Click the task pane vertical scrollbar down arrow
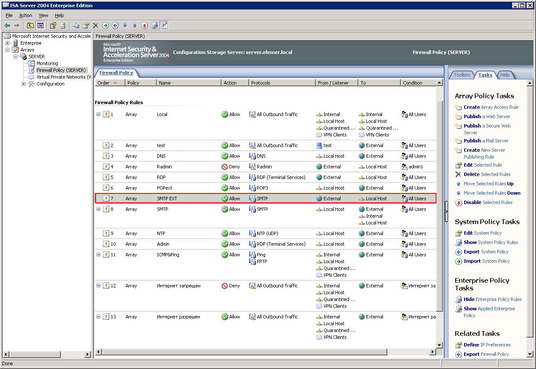536x369 pixels. click(x=530, y=354)
